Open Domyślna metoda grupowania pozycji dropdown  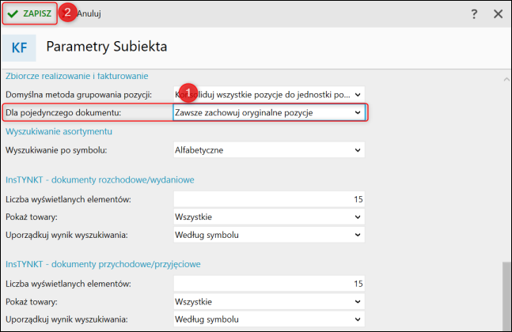pyautogui.click(x=268, y=94)
